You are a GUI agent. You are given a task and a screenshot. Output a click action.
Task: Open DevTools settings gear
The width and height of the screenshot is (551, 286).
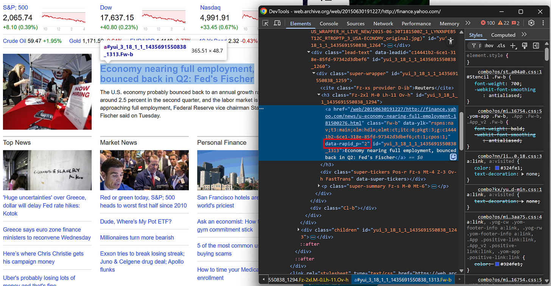[532, 23]
